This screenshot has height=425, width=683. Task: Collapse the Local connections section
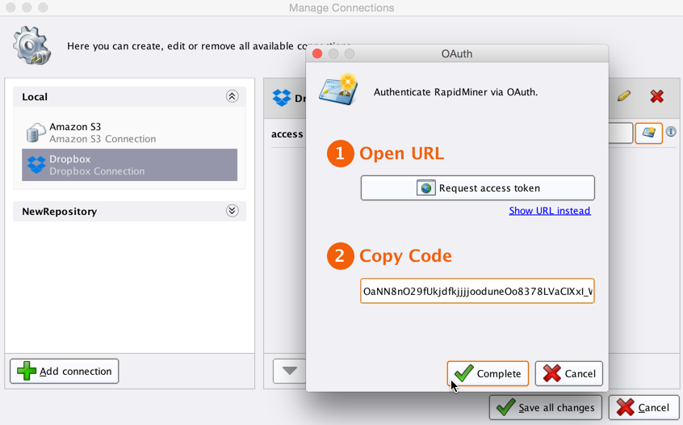coord(232,96)
